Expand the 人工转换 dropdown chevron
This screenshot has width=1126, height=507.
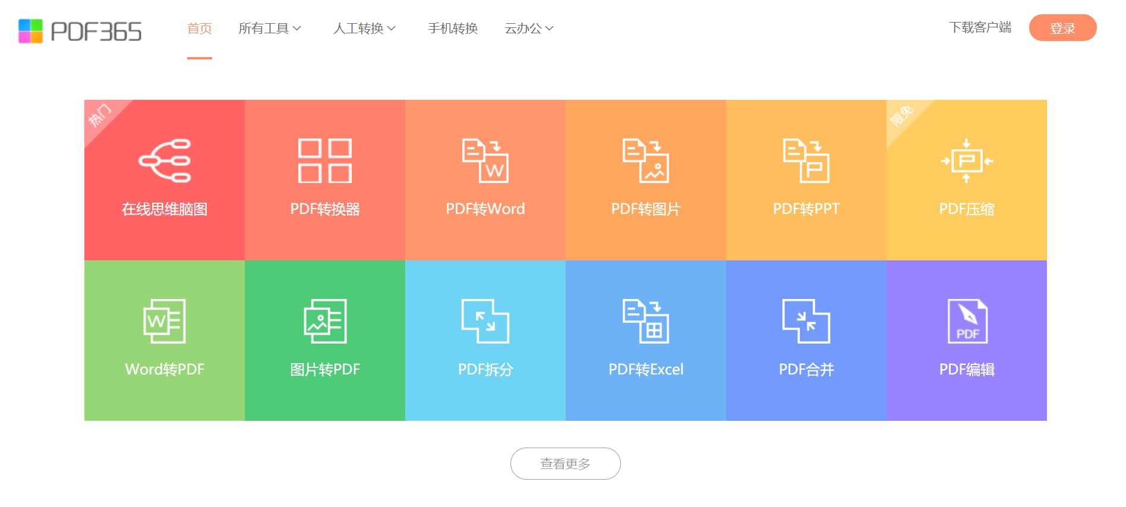[392, 29]
